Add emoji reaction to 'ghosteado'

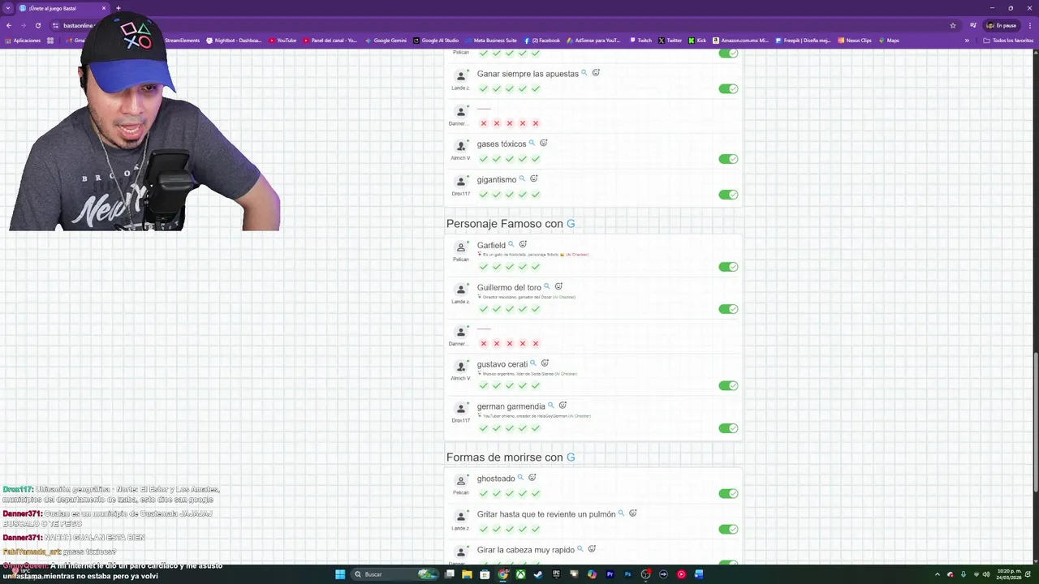click(532, 478)
